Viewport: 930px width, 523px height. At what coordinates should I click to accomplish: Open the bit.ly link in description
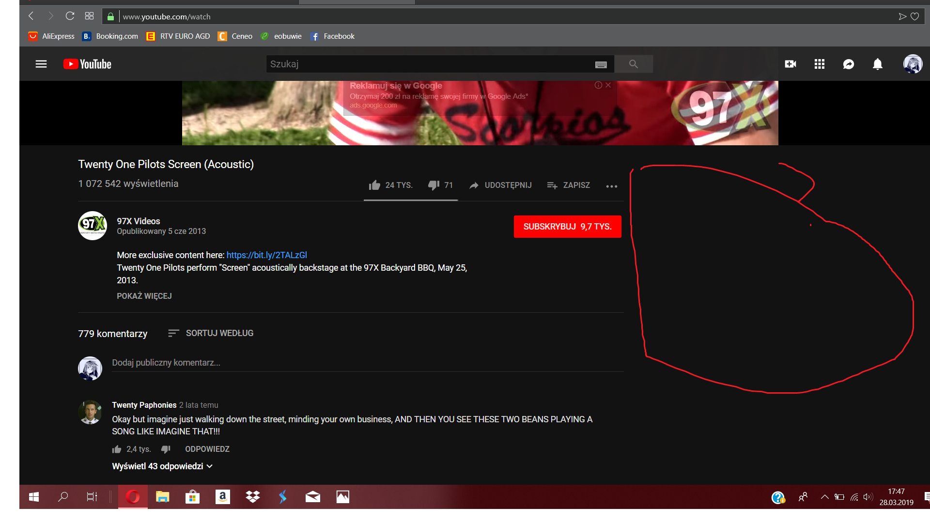click(266, 255)
